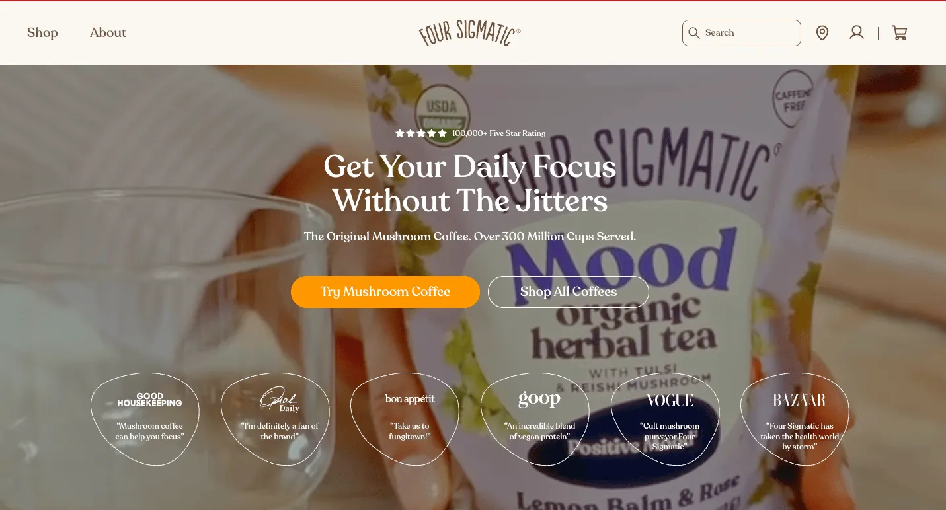
Task: Click the bon appétit press badge
Action: click(410, 419)
